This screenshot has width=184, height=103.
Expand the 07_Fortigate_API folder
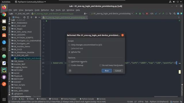click(x=20, y=43)
